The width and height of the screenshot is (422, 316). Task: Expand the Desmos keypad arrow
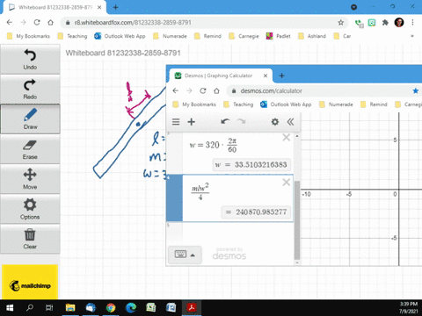(x=193, y=255)
